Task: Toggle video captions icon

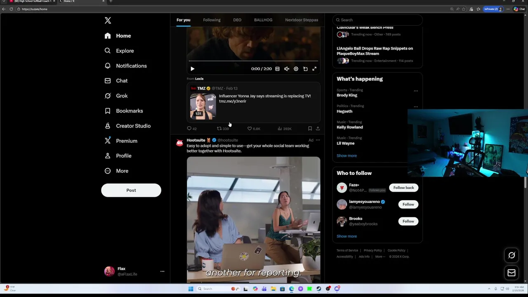Action: [x=277, y=69]
